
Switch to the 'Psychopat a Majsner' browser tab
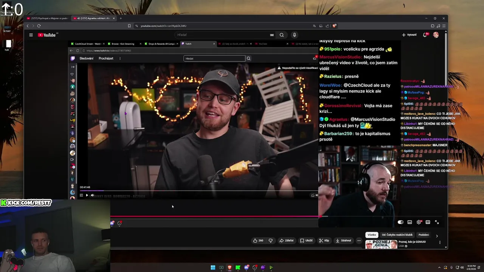click(48, 18)
